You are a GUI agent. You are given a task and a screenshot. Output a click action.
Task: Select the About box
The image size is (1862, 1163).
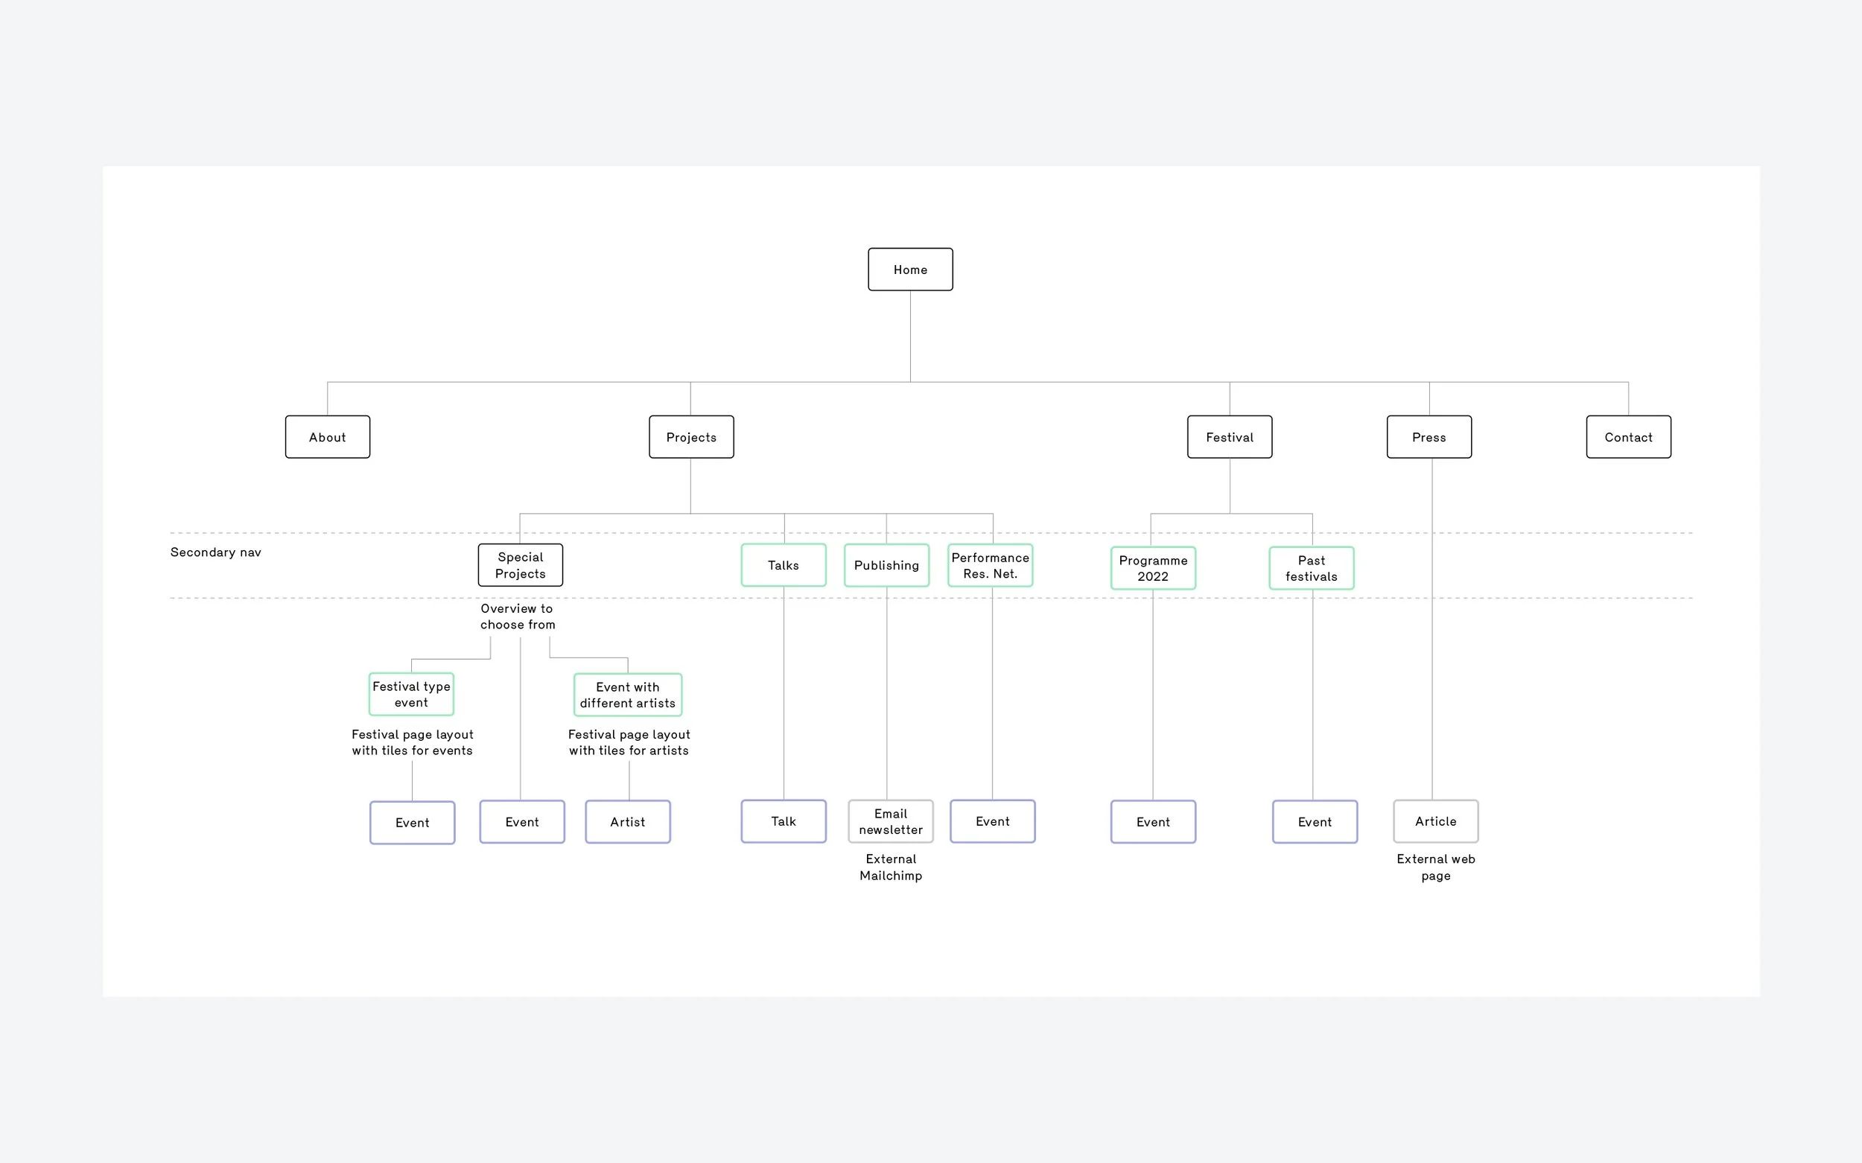click(327, 437)
